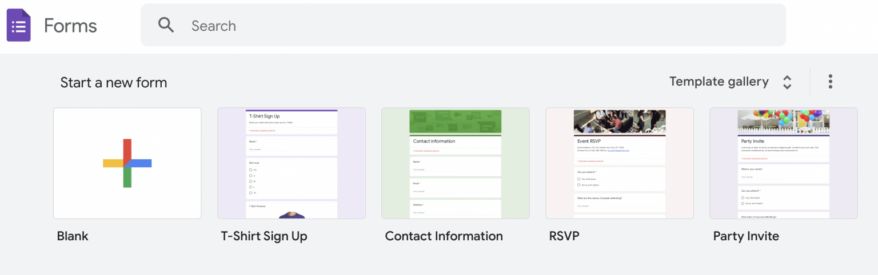This screenshot has width=878, height=275.
Task: Focus the Search input field
Action: [457, 26]
